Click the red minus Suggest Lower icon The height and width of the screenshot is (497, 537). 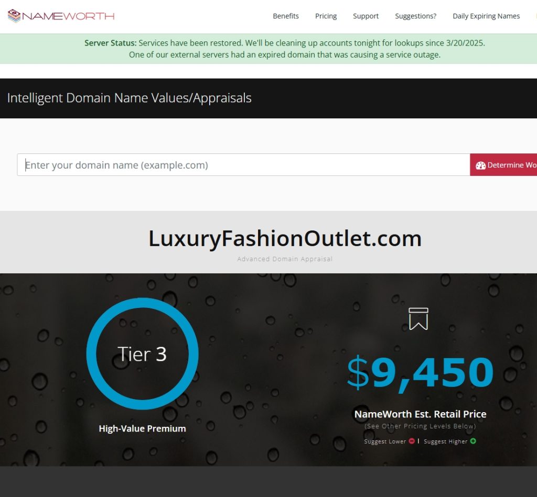point(412,441)
